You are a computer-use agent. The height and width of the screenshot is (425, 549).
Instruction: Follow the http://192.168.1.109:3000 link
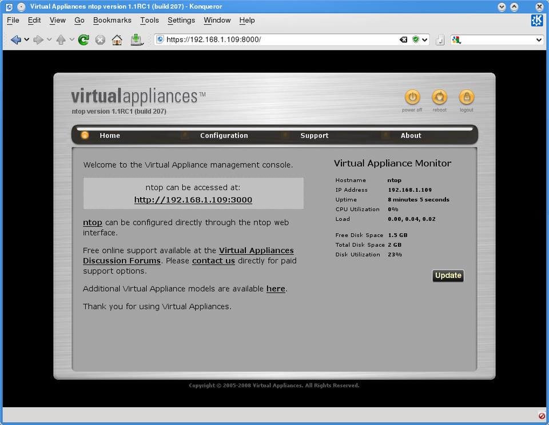click(x=193, y=200)
